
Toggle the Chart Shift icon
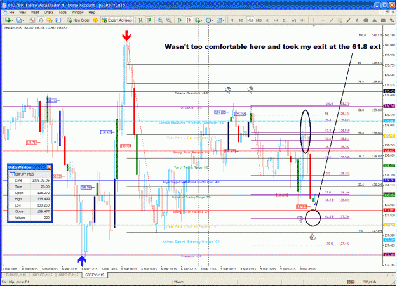click(x=189, y=20)
